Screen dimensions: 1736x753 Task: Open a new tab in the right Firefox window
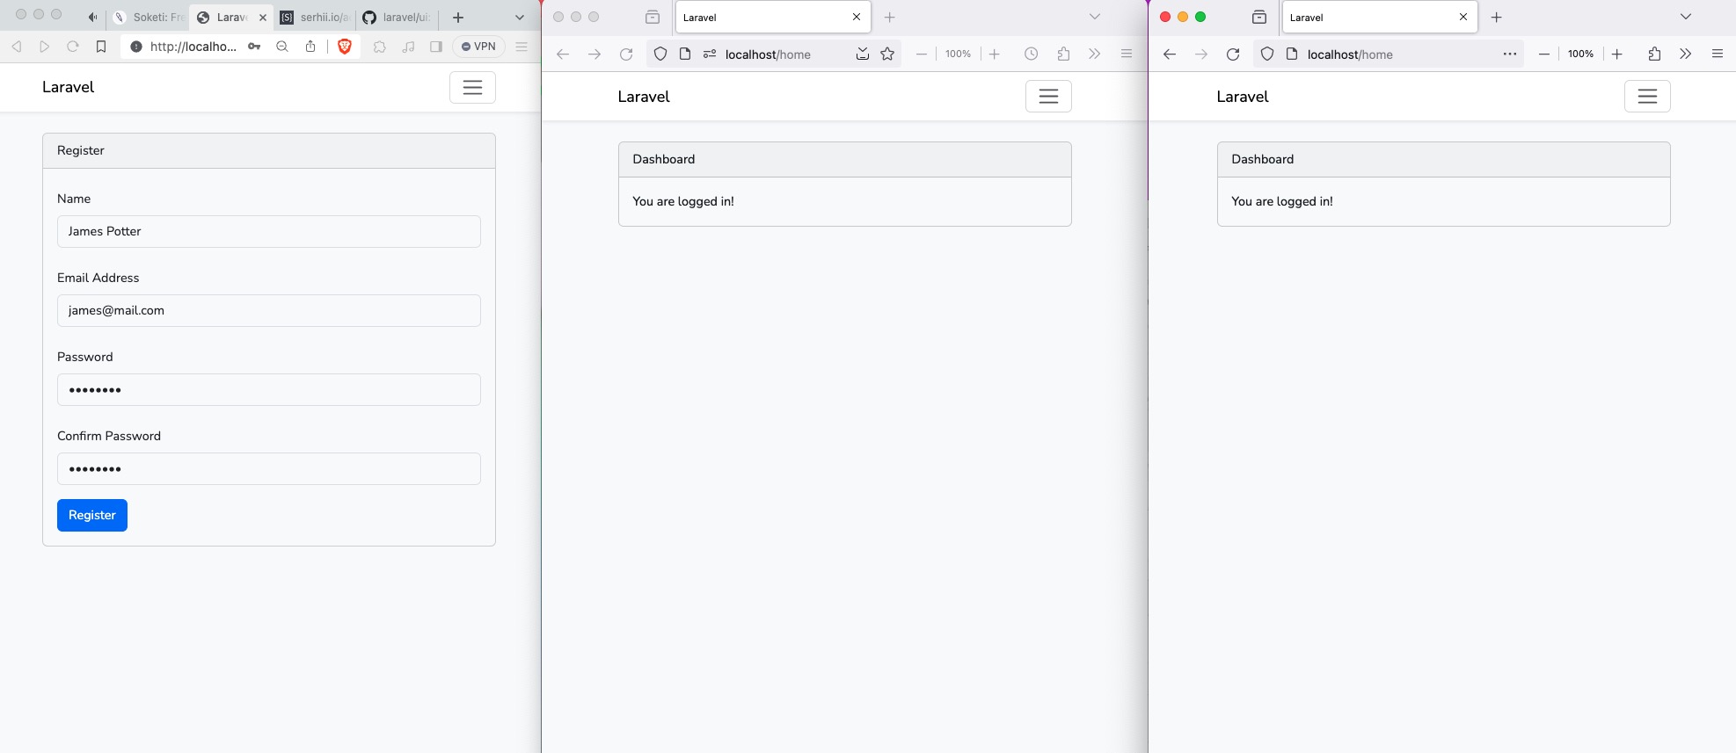[1496, 17]
